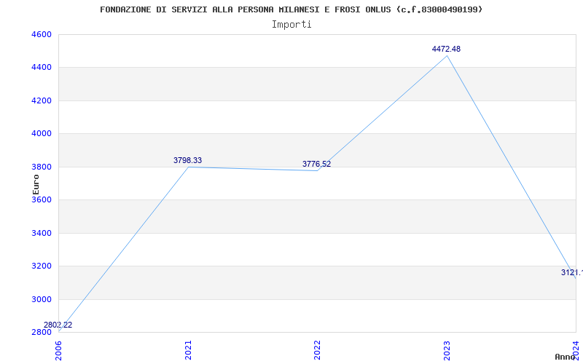Click the 2023 year axis label
Screen dimensions: 583x364
point(447,350)
